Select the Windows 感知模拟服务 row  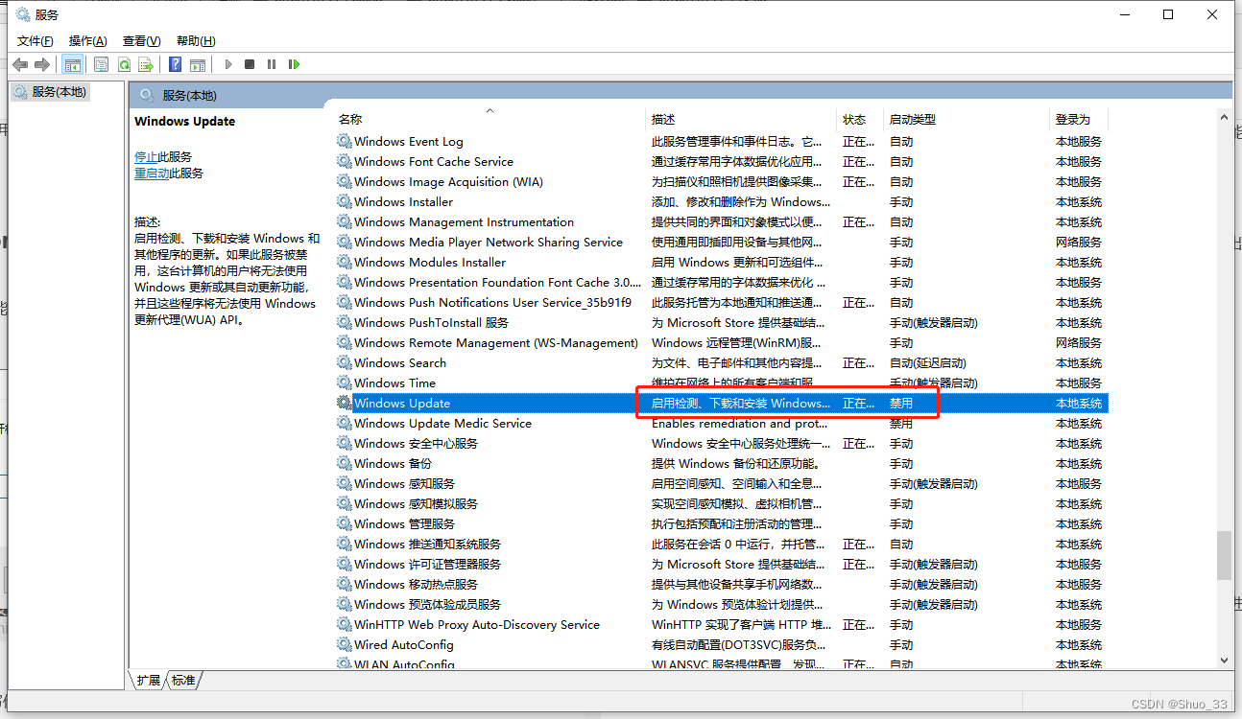point(721,503)
